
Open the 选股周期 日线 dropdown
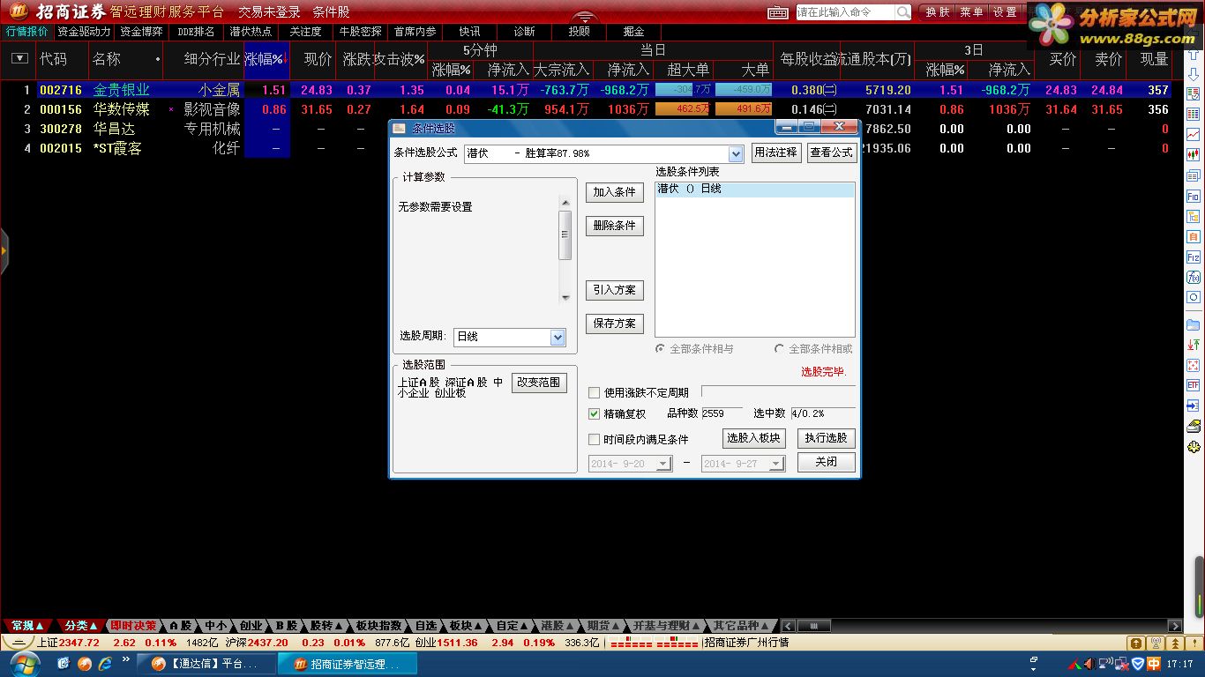tap(558, 338)
